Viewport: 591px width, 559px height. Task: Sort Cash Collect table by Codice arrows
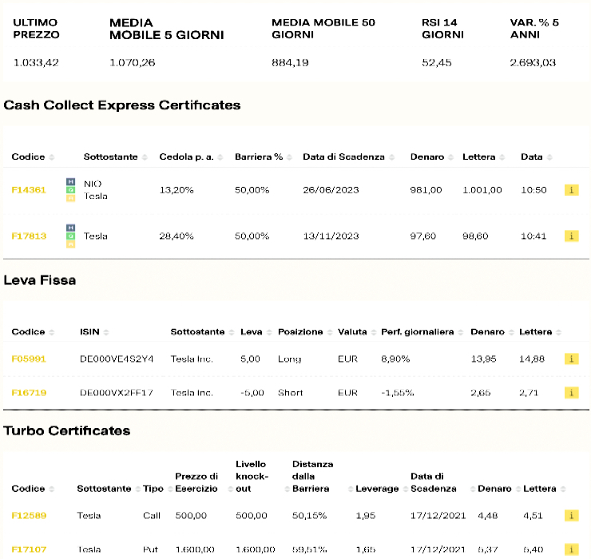(52, 157)
